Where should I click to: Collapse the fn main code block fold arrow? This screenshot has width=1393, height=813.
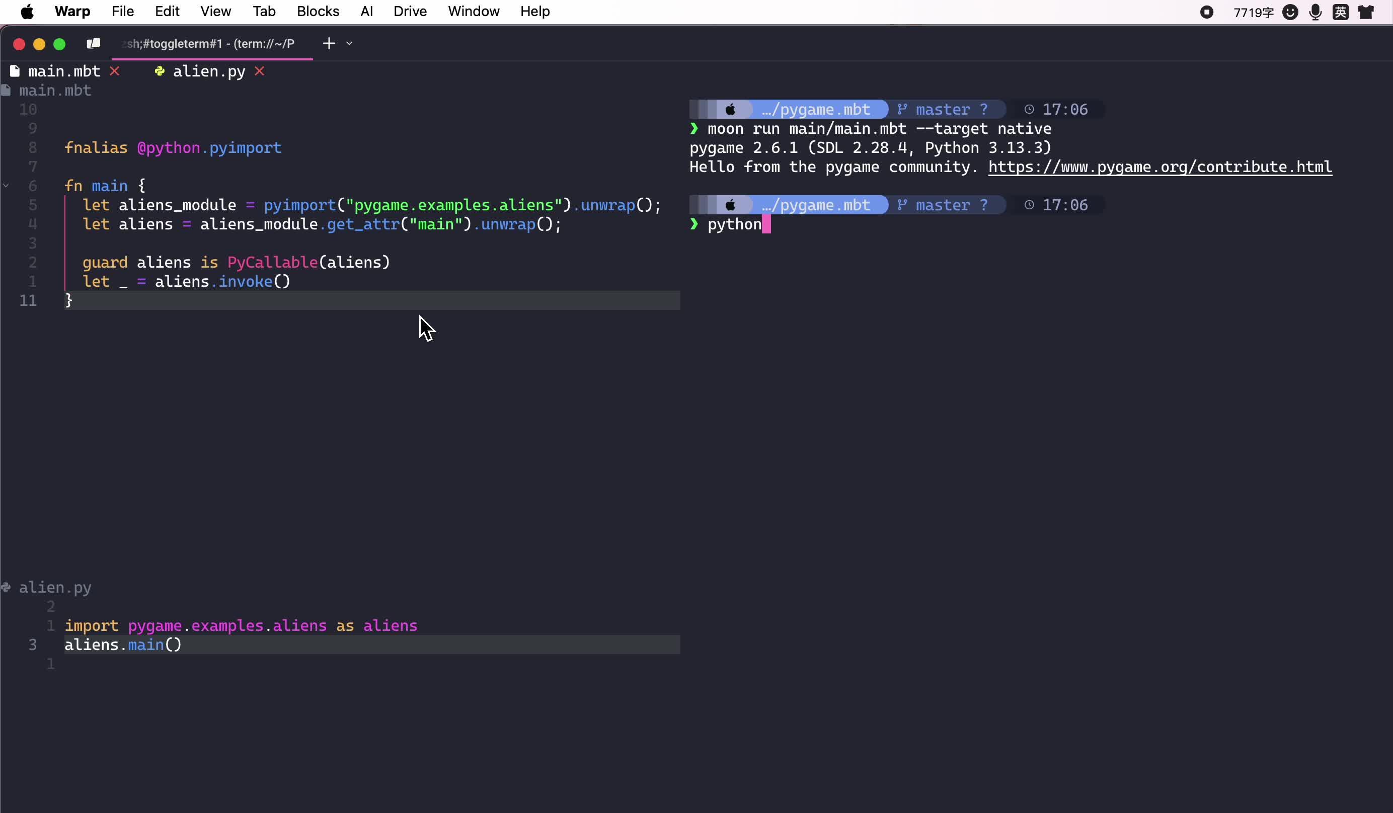click(x=6, y=186)
